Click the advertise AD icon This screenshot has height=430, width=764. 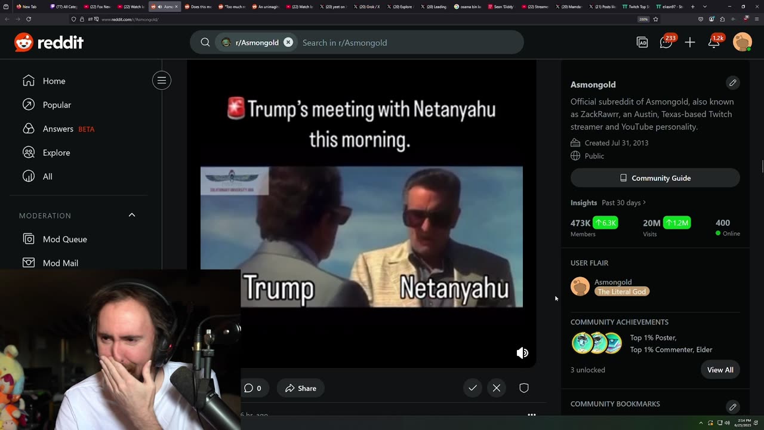coord(642,42)
